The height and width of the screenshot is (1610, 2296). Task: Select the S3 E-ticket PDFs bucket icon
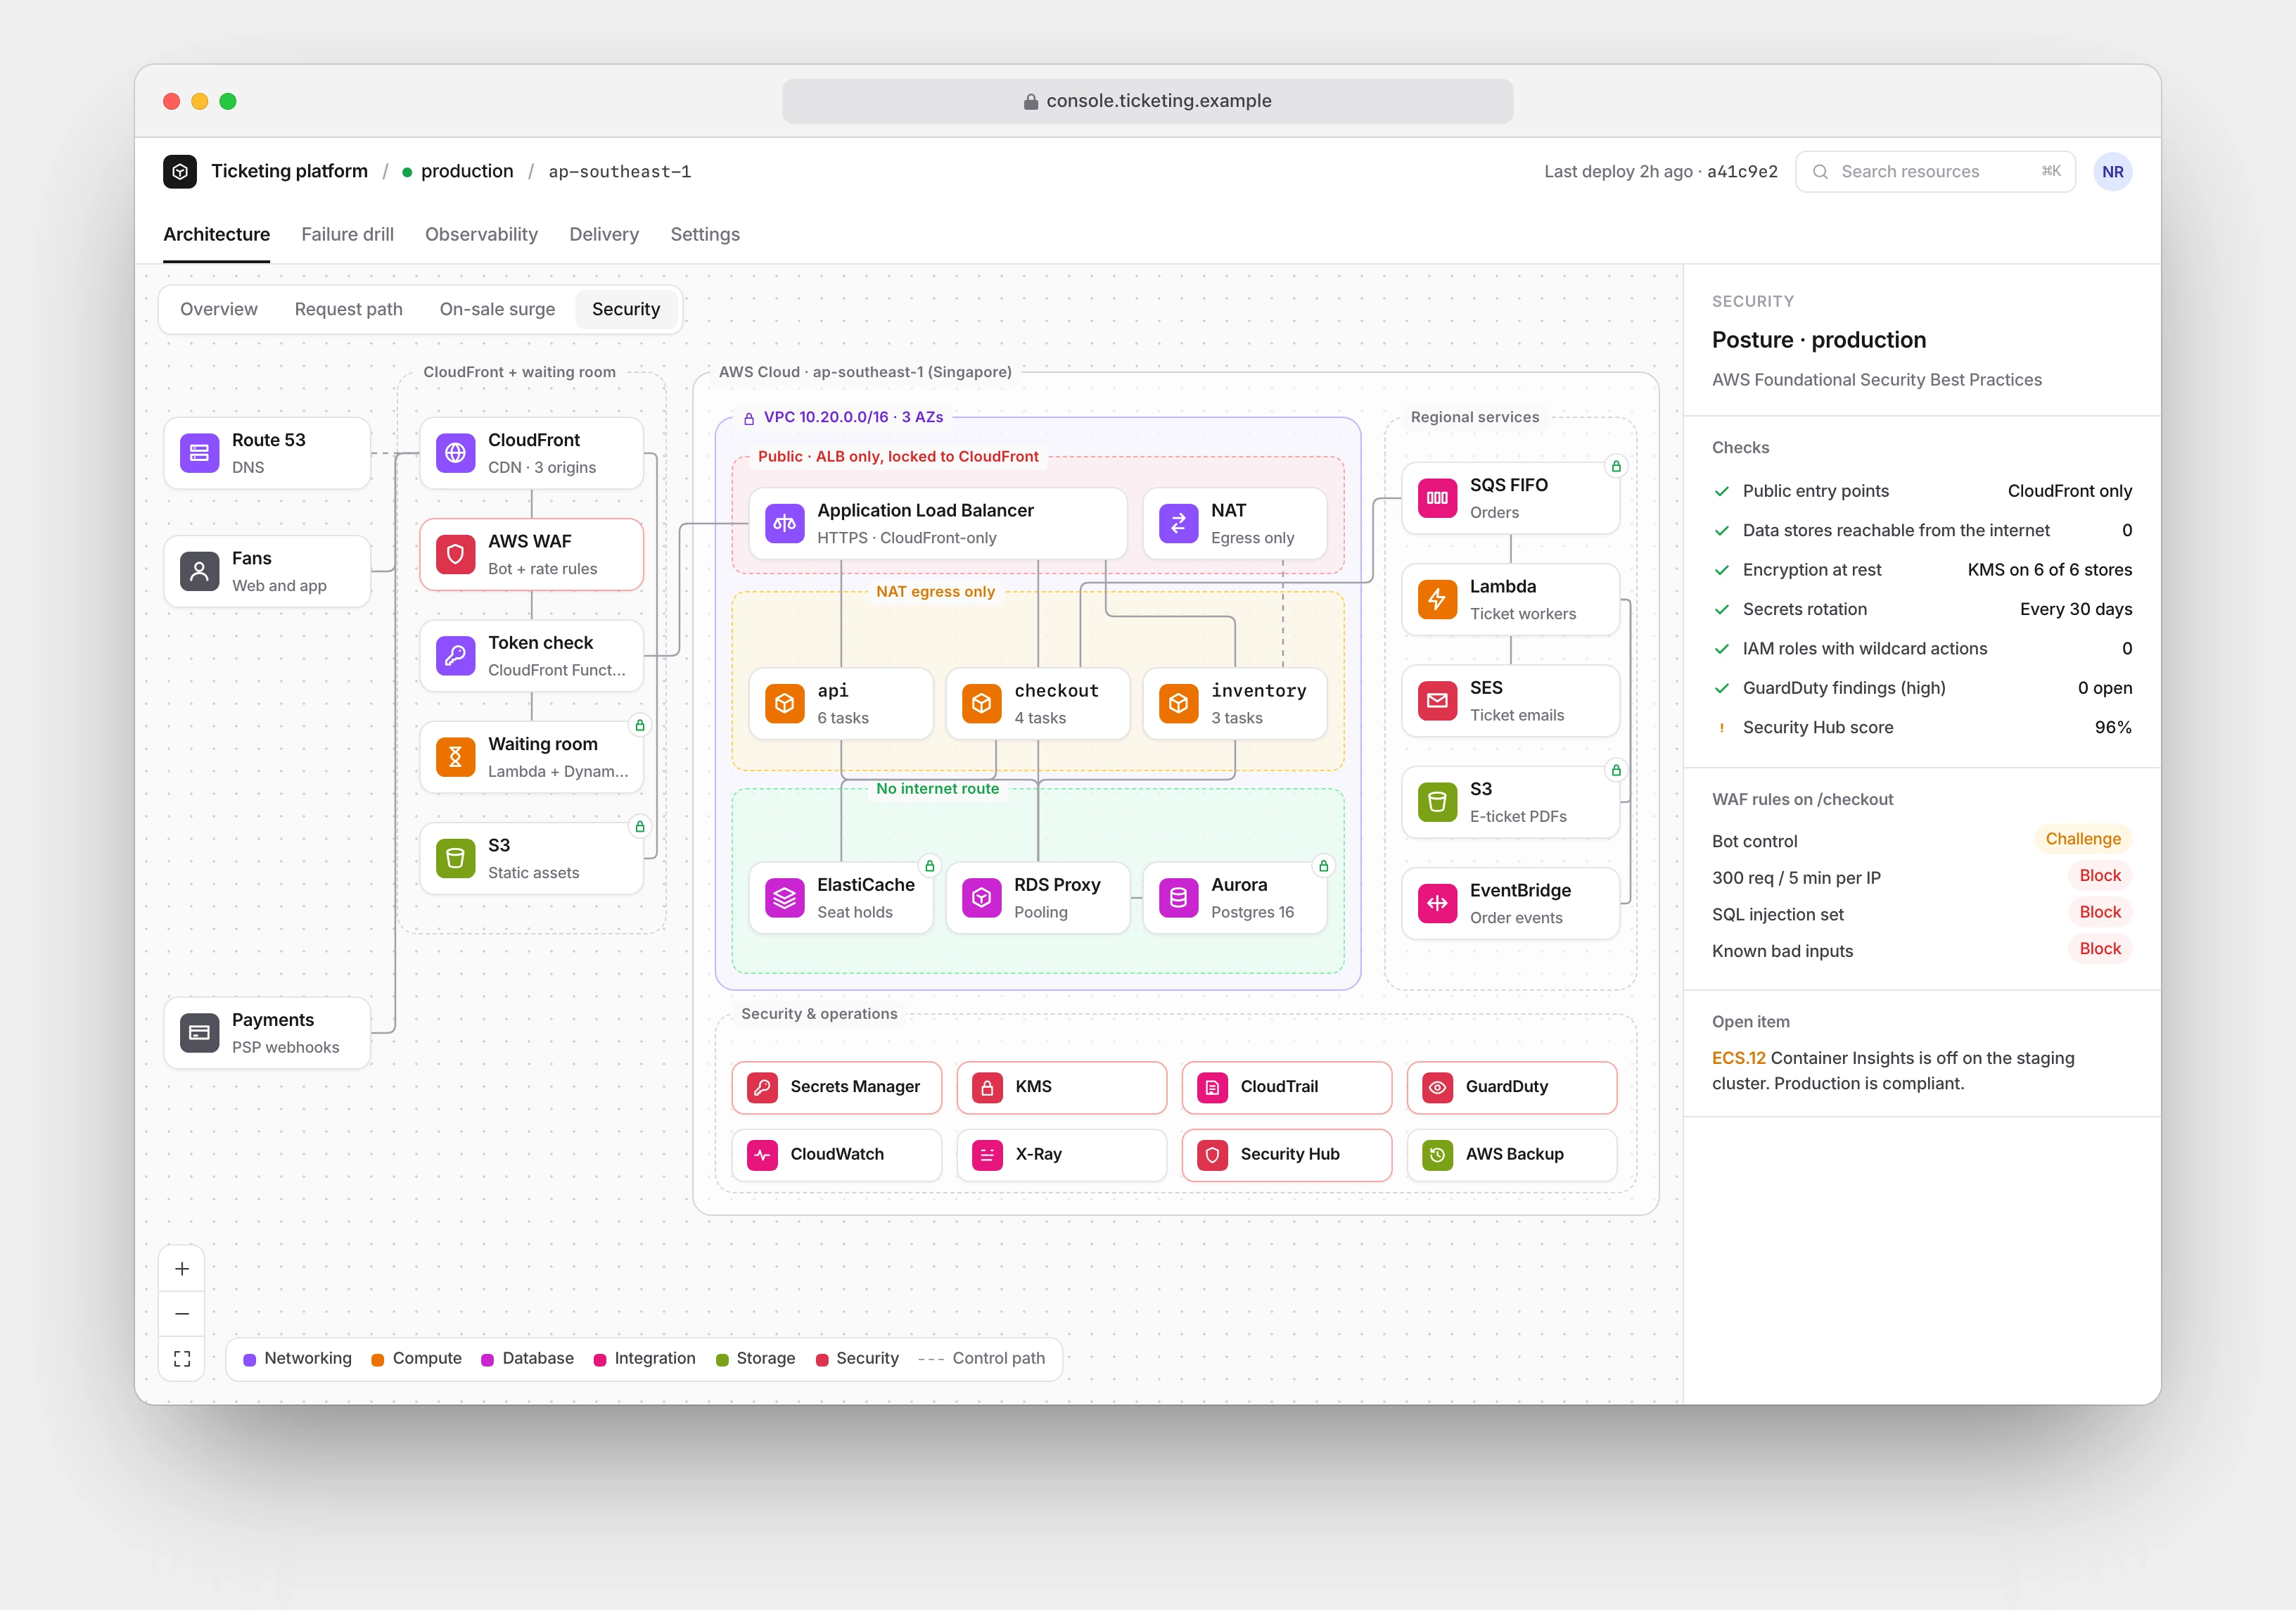(x=1437, y=801)
